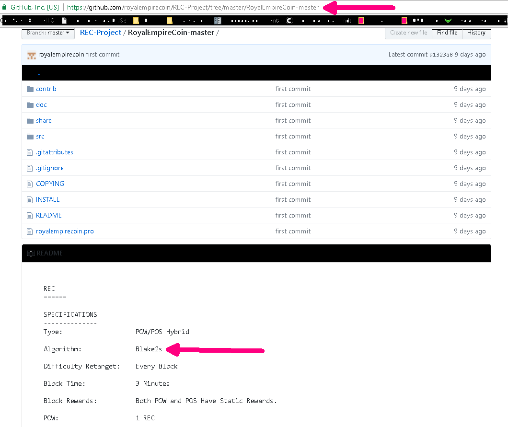This screenshot has width=508, height=427.
Task: Click the github.com URL in address bar
Action: coord(193,8)
